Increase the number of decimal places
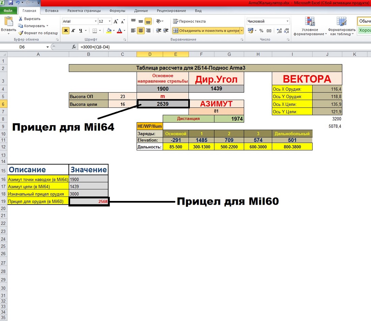The width and height of the screenshot is (371, 321). coord(279,31)
